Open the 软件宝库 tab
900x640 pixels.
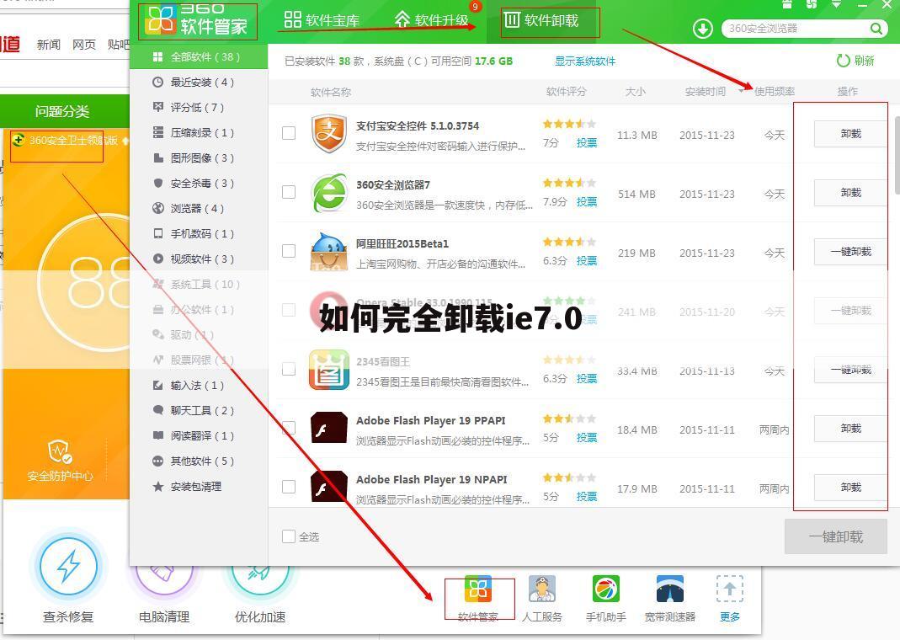click(x=322, y=20)
